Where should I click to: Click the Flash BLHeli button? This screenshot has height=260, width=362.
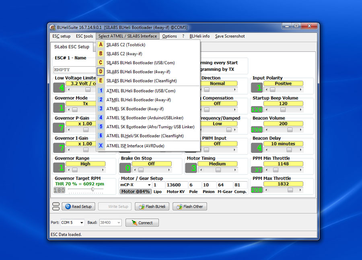pyautogui.click(x=152, y=207)
